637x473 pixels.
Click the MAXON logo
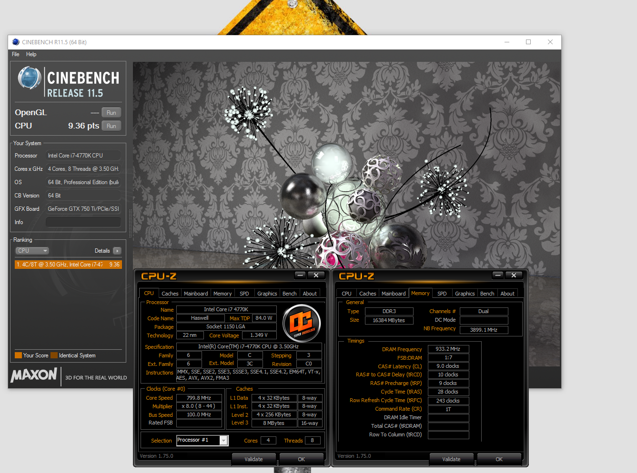click(x=34, y=375)
